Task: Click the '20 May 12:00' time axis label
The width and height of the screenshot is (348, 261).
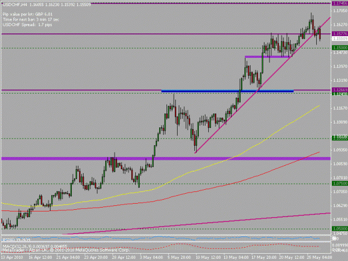Action: pos(292,257)
